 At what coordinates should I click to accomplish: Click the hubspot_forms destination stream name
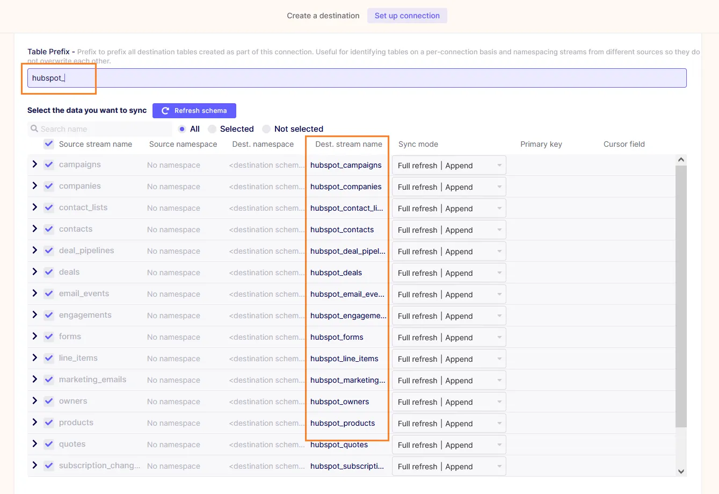pyautogui.click(x=337, y=337)
